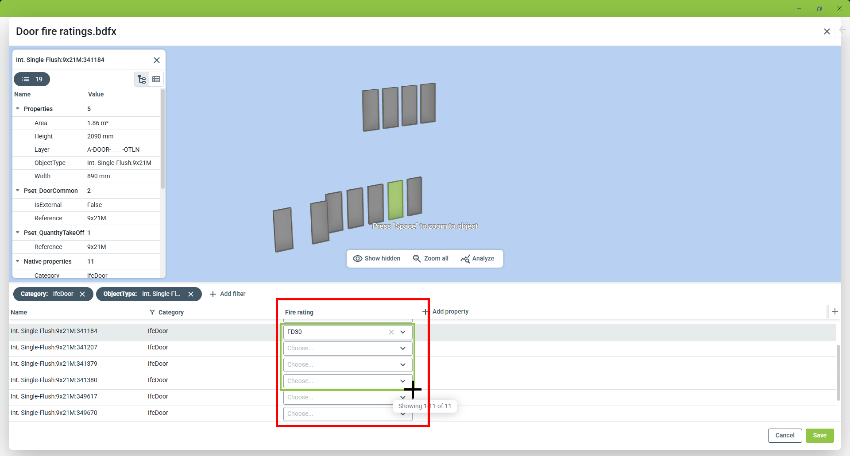850x456 pixels.
Task: Clear the FD30 fire rating value
Action: 391,332
